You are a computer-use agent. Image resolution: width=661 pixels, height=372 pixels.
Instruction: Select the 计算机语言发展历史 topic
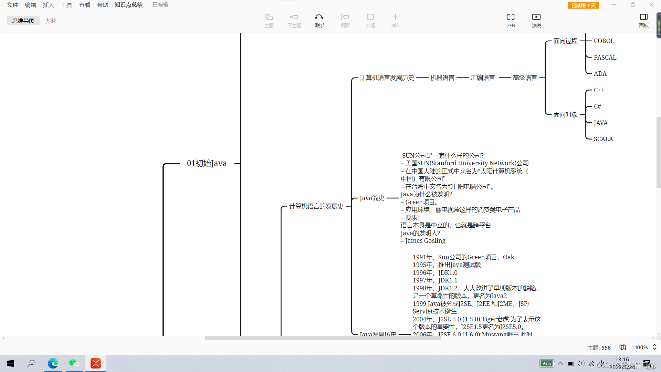[387, 78]
